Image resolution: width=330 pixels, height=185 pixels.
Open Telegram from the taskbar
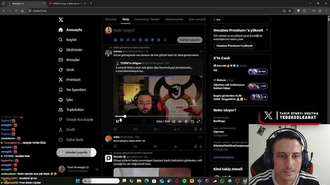(230, 181)
